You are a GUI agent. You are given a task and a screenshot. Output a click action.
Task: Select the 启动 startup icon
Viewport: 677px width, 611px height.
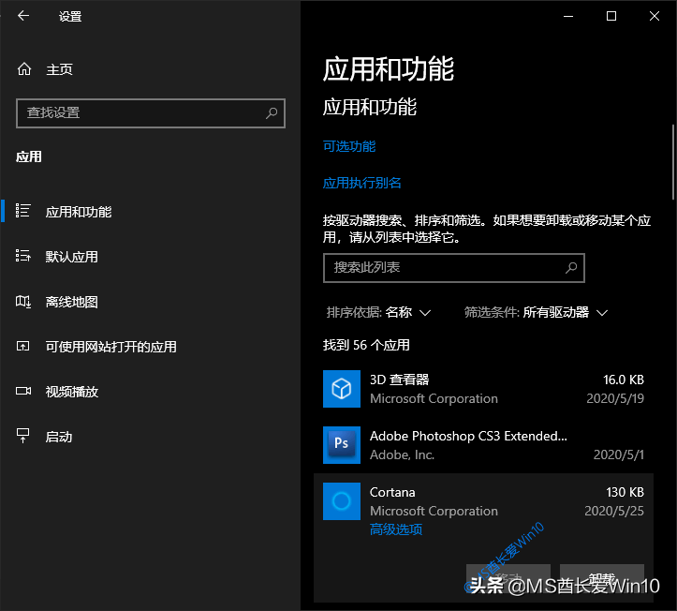[22, 436]
